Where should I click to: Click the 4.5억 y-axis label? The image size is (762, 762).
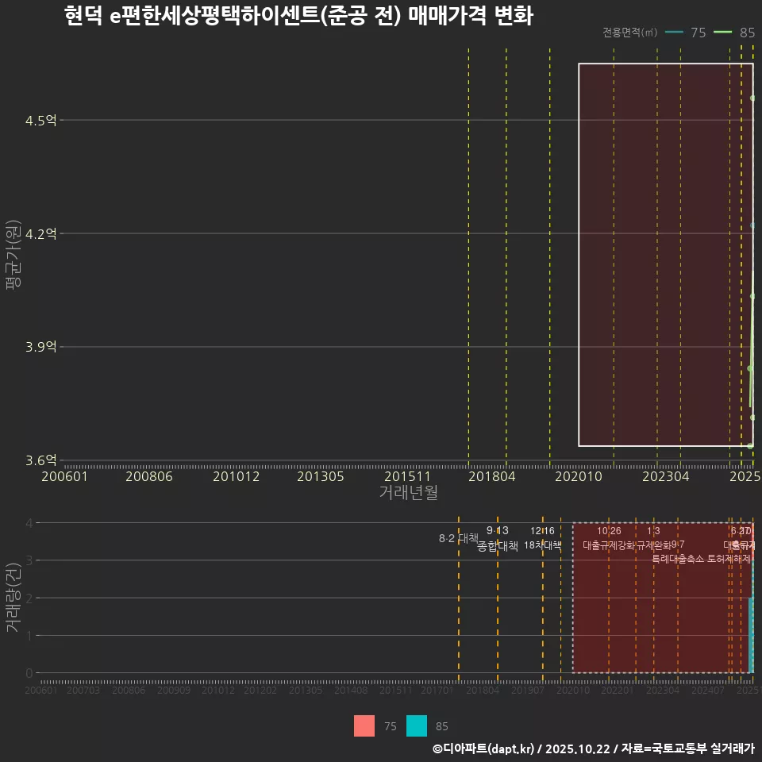[41, 121]
